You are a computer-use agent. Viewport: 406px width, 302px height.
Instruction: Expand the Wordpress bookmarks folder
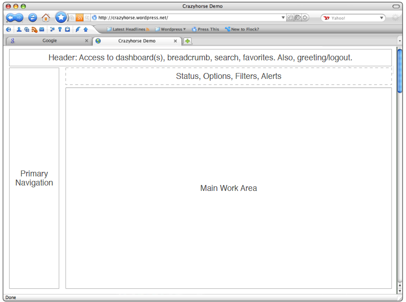coord(171,29)
